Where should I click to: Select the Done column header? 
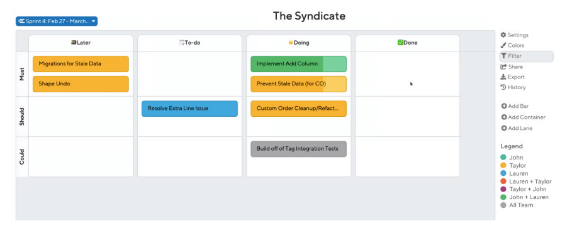coord(408,43)
